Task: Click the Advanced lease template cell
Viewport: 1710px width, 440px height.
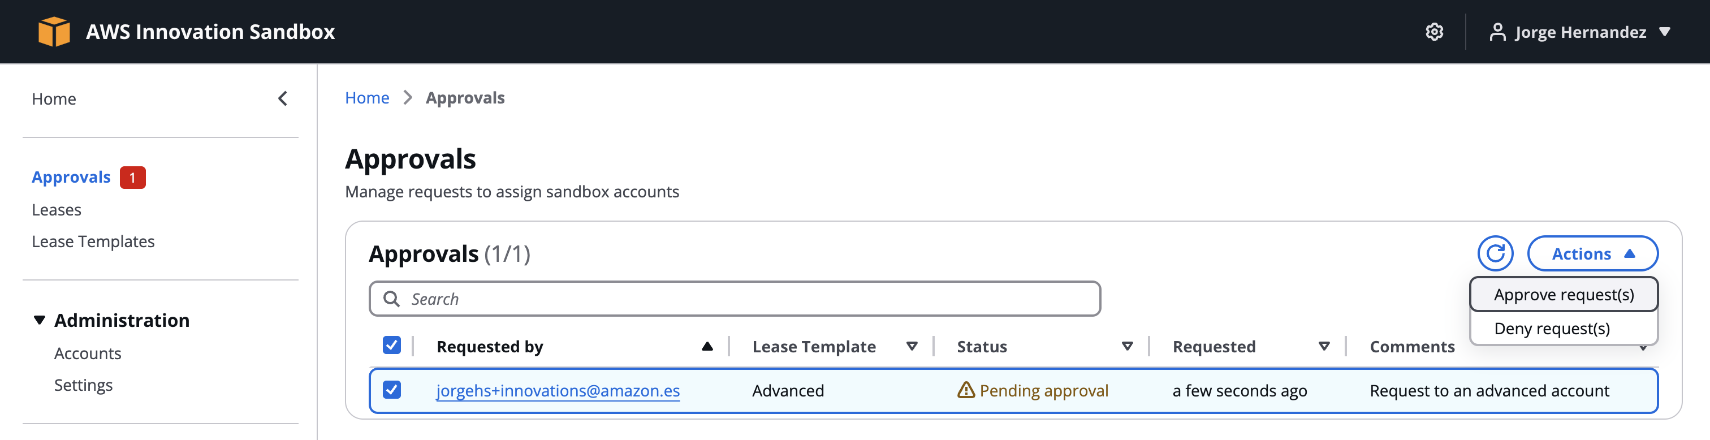Action: pyautogui.click(x=788, y=390)
